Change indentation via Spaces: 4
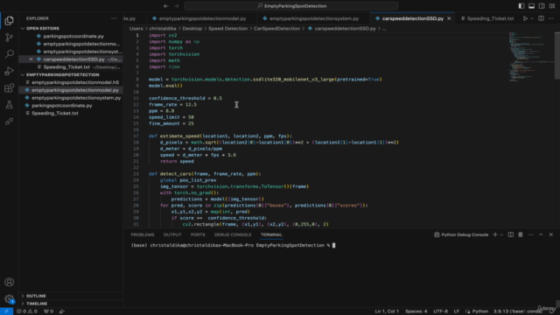Viewport: 560px width, 315px height. click(416, 311)
